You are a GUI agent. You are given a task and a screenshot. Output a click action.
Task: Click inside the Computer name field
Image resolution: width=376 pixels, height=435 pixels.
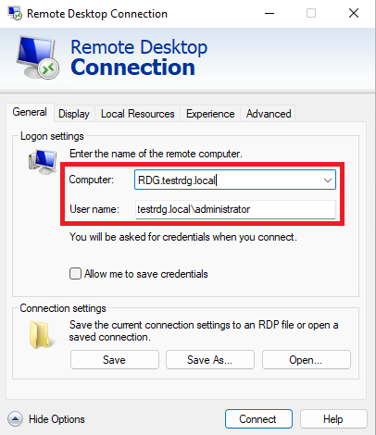[x=229, y=180]
